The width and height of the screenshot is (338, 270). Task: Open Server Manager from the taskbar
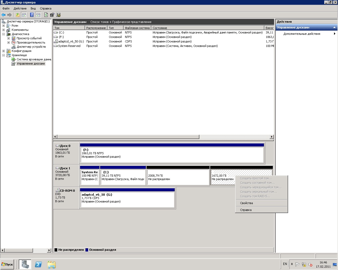(25, 264)
